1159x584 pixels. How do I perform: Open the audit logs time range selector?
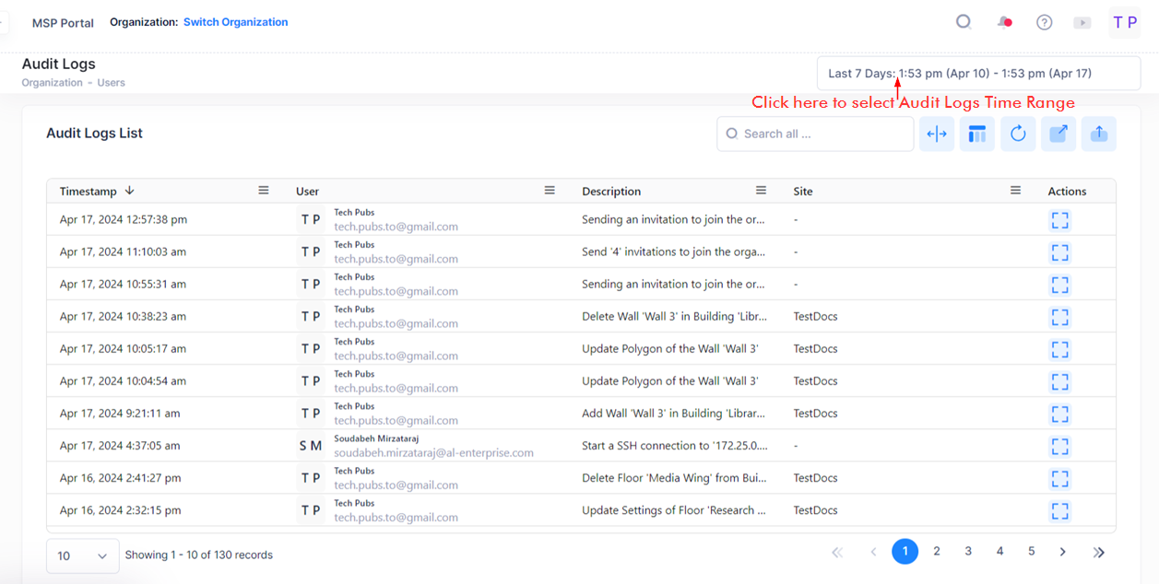point(977,74)
